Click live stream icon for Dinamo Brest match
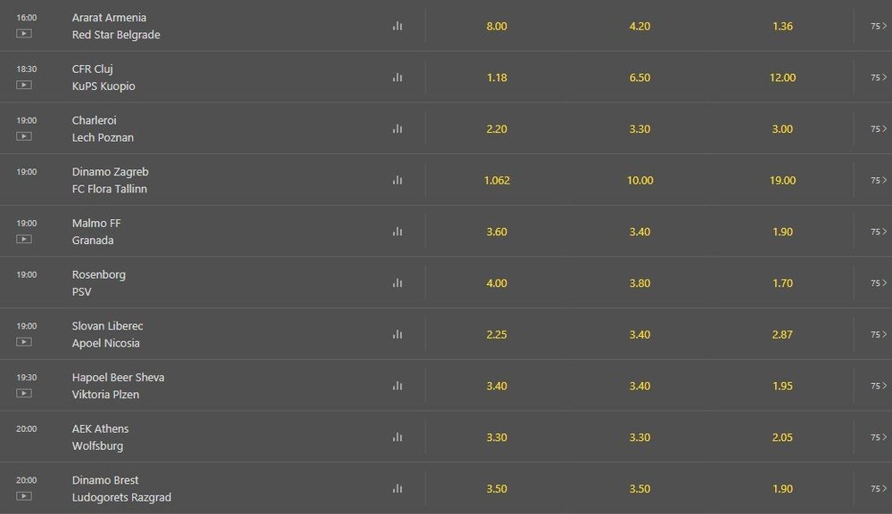The image size is (892, 514). coord(24,496)
